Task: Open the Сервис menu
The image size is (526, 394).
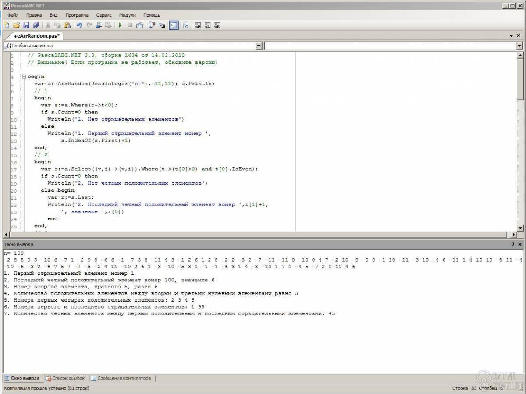Action: [x=104, y=15]
